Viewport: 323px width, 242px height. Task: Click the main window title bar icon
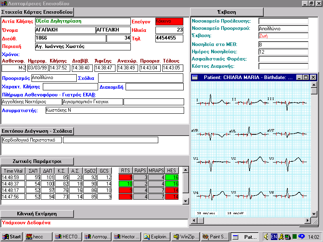(x=4, y=4)
